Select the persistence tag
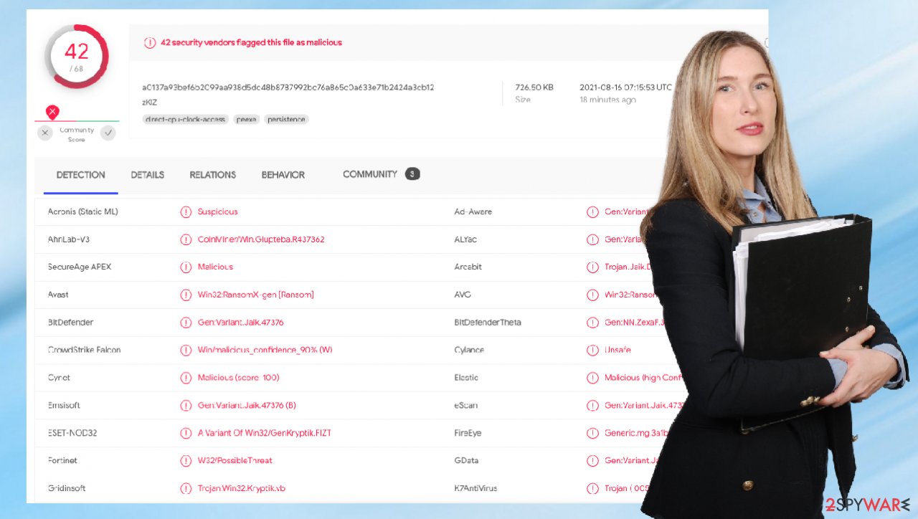This screenshot has height=519, width=918. [286, 120]
